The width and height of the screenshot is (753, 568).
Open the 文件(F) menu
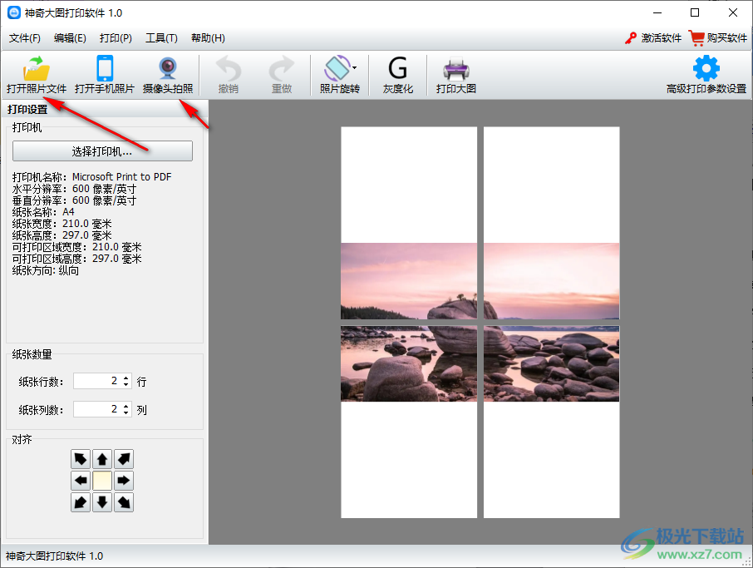[25, 38]
